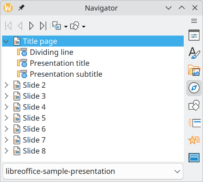The image size is (203, 182).
Task: Click the Show Shapes icon
Action: coord(75,26)
